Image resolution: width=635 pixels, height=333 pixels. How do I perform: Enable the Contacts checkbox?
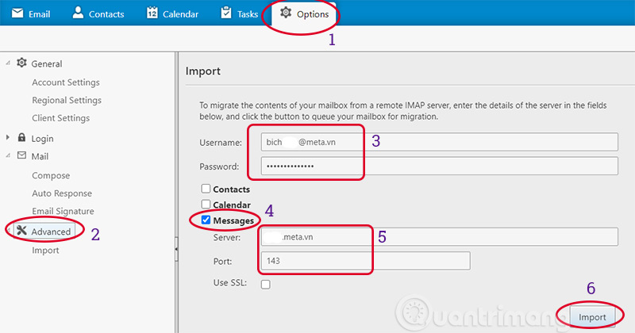click(206, 189)
